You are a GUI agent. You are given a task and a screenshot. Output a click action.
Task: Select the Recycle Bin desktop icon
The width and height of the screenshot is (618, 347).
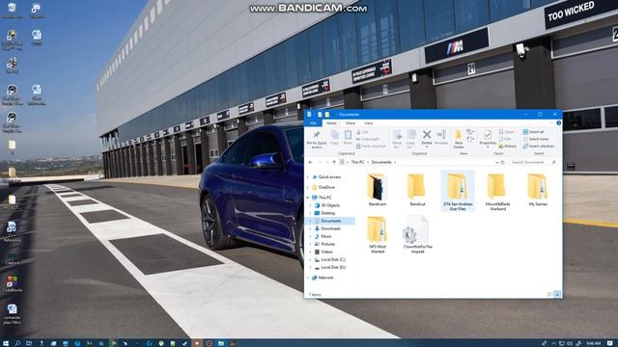(13, 11)
